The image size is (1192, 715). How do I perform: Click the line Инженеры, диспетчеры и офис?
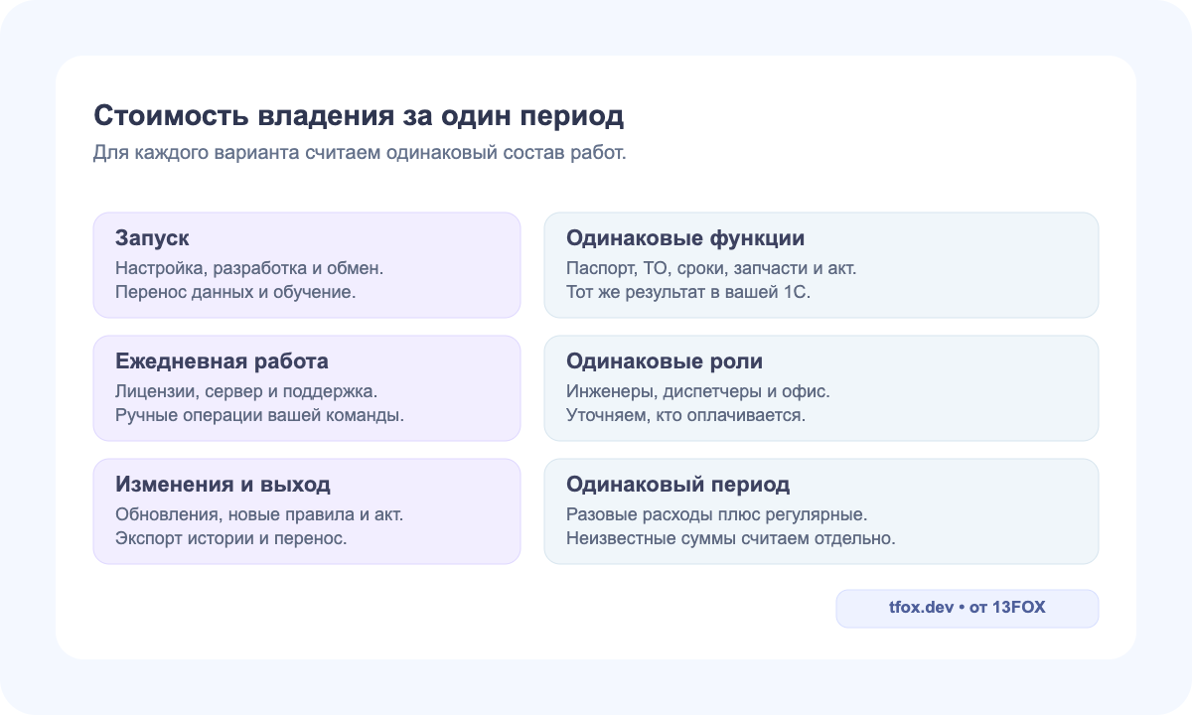(698, 391)
